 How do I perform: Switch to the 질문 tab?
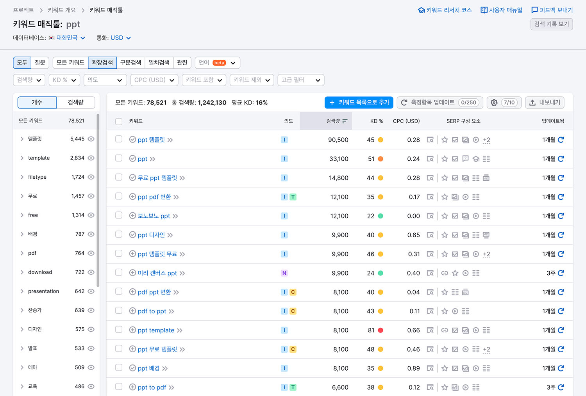point(40,62)
